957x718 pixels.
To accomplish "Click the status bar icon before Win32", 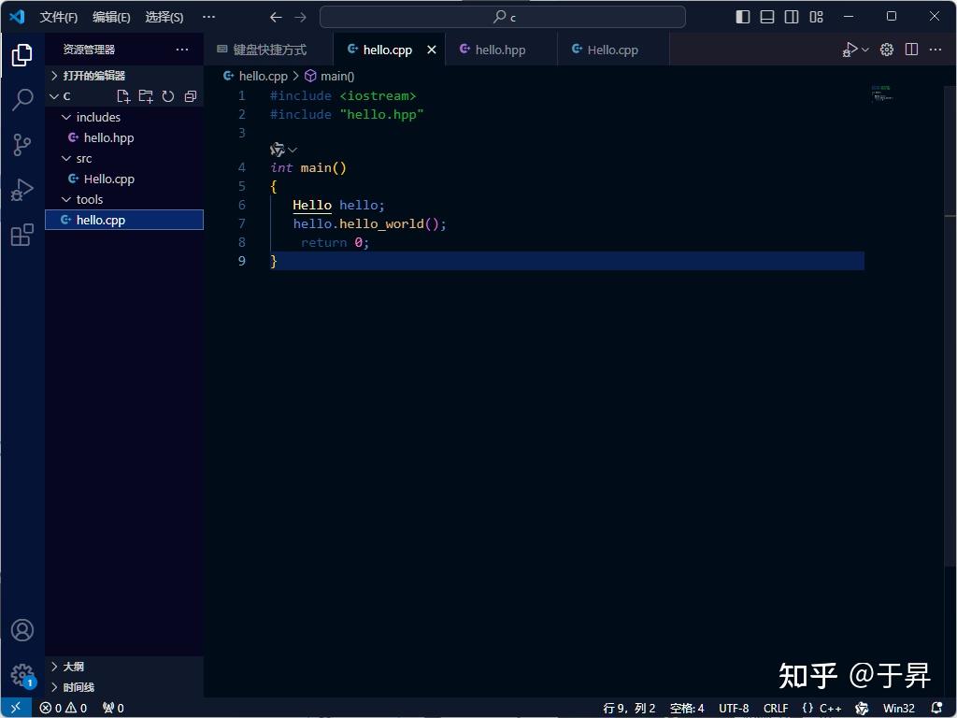I will pos(862,708).
